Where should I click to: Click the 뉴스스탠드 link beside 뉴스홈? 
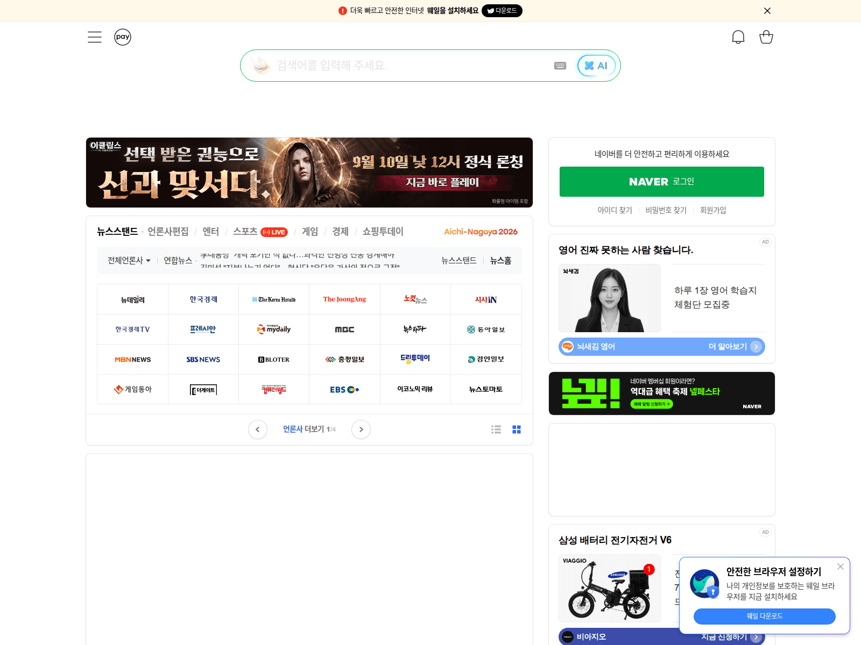coord(459,261)
